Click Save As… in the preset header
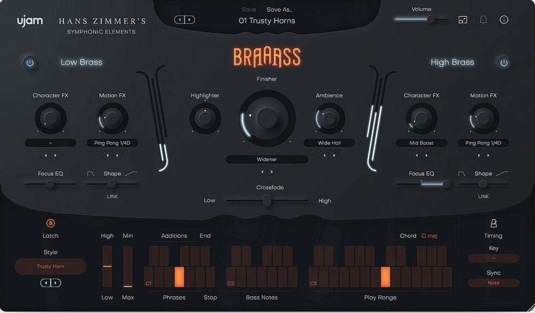This screenshot has width=535, height=313. click(279, 9)
